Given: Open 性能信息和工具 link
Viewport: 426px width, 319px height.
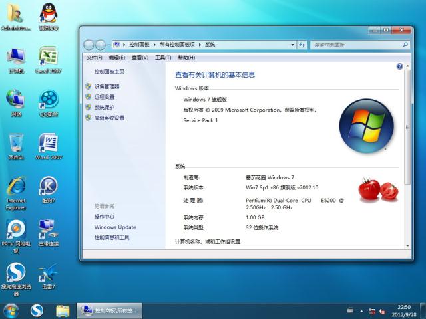Looking at the screenshot, I should pyautogui.click(x=112, y=237).
